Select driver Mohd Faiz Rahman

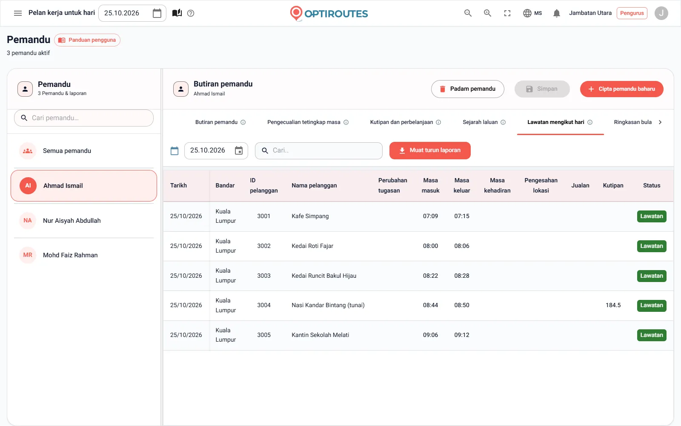[x=84, y=255]
